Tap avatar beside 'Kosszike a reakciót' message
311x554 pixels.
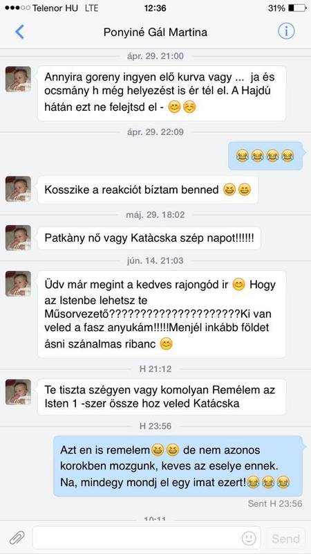pos(18,189)
